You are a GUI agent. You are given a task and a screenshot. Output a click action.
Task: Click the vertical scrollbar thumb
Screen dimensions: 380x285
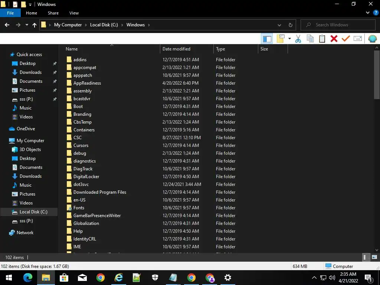point(377,75)
